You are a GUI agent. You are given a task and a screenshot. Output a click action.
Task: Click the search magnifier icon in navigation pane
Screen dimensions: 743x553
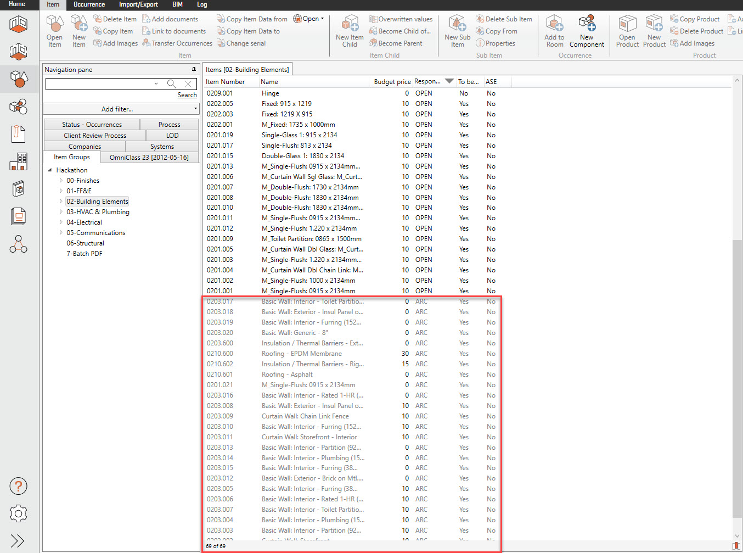tap(172, 84)
